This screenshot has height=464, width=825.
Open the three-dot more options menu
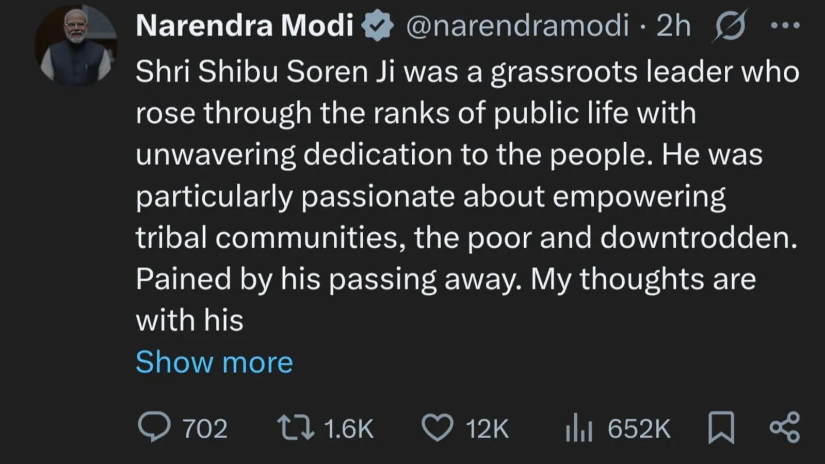click(x=785, y=25)
